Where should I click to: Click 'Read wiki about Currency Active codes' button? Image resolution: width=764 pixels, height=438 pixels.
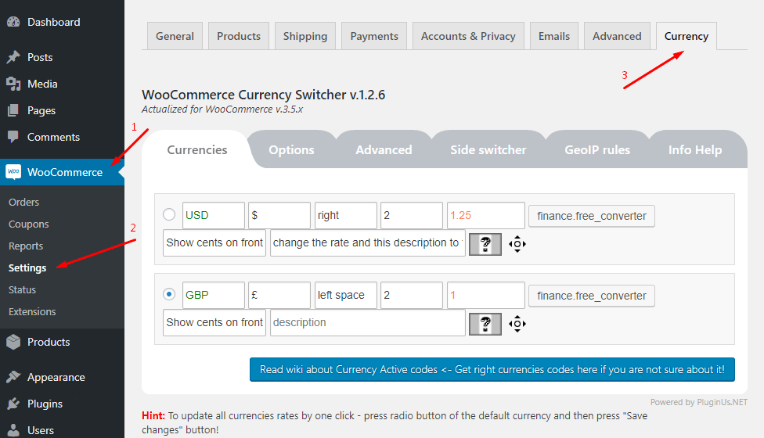(492, 370)
